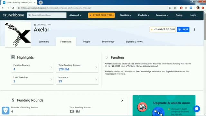
Task: Click the translate page icon
Action: click(x=170, y=8)
